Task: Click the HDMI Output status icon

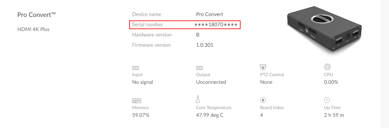Action: point(200,68)
